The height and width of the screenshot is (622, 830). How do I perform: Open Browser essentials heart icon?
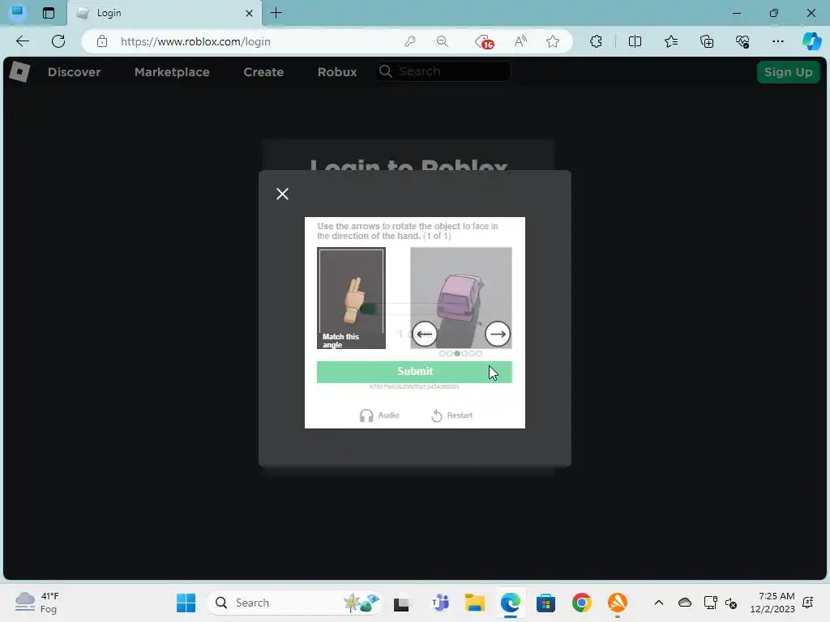coord(742,41)
